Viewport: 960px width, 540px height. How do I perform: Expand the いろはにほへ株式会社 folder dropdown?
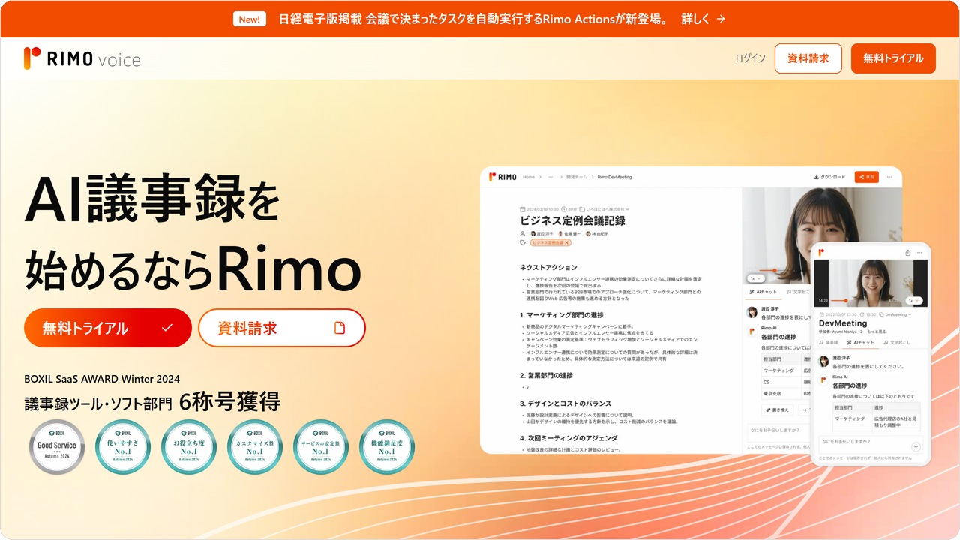click(x=604, y=209)
